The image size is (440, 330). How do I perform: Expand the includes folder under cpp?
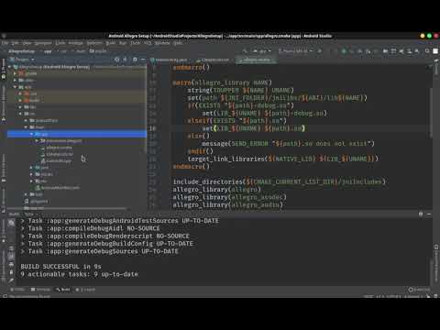tap(37, 140)
